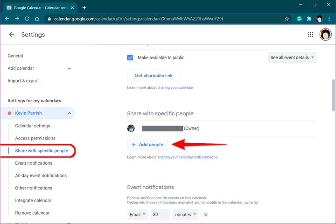Screen dimensions: 336x224
Task: Edit the 30 notification time field
Action: [x=160, y=215]
